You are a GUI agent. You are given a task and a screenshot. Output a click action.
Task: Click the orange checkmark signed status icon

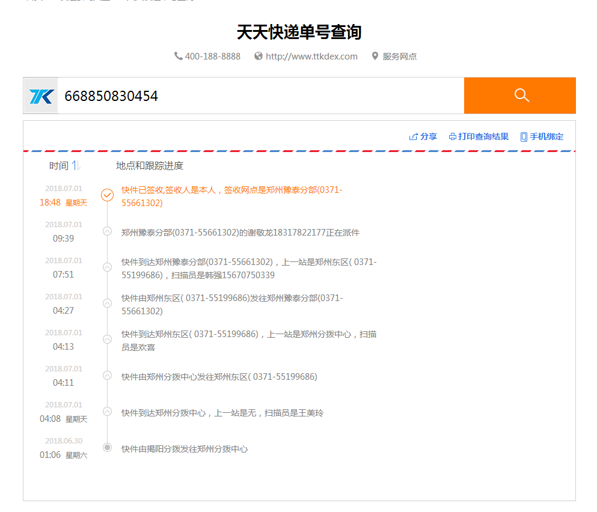(108, 195)
